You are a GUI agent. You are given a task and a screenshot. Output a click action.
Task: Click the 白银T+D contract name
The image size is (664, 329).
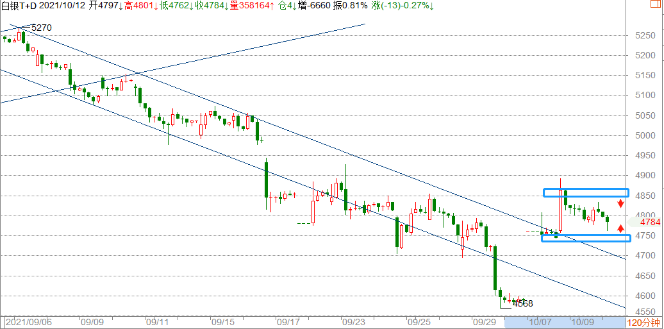(19, 6)
